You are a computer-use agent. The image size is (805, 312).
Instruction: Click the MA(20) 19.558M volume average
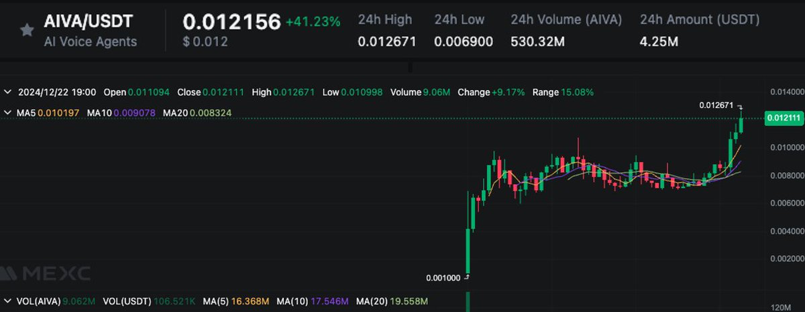point(391,301)
